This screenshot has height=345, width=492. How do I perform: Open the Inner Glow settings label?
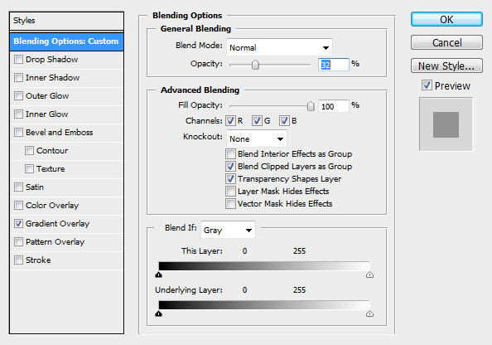pos(46,114)
